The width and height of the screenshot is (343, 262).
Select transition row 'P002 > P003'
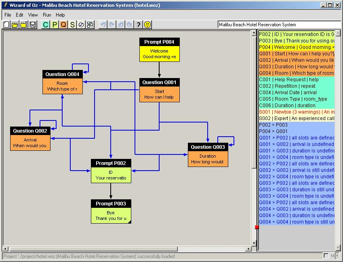(x=297, y=125)
